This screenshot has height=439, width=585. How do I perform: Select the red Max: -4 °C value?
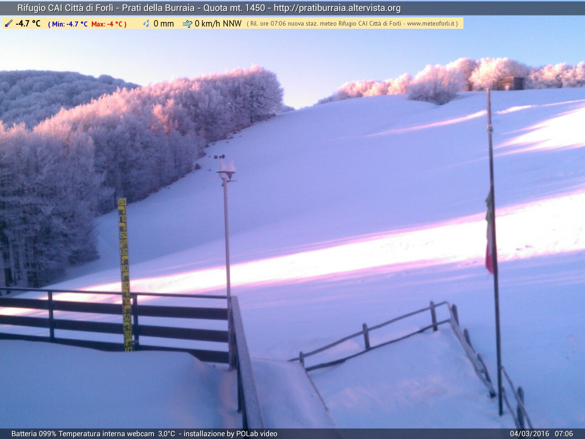point(108,24)
